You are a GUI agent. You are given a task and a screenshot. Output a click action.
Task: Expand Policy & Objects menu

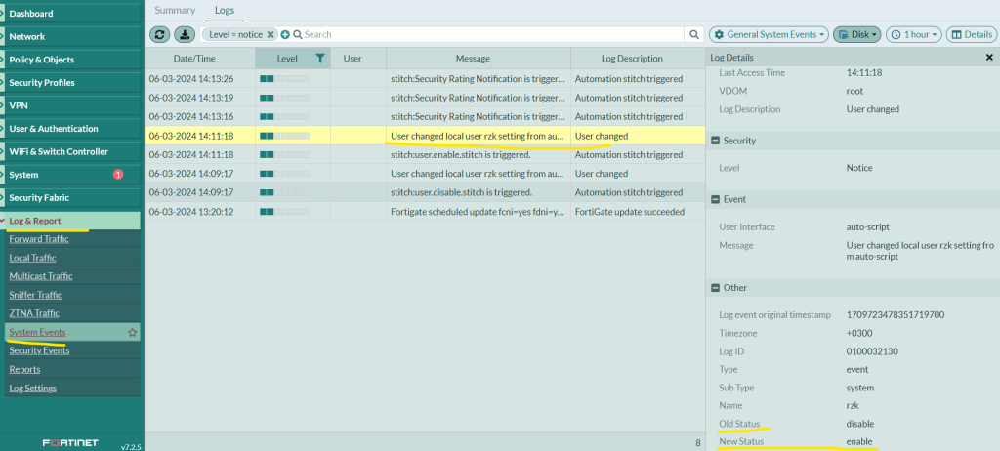coord(70,60)
